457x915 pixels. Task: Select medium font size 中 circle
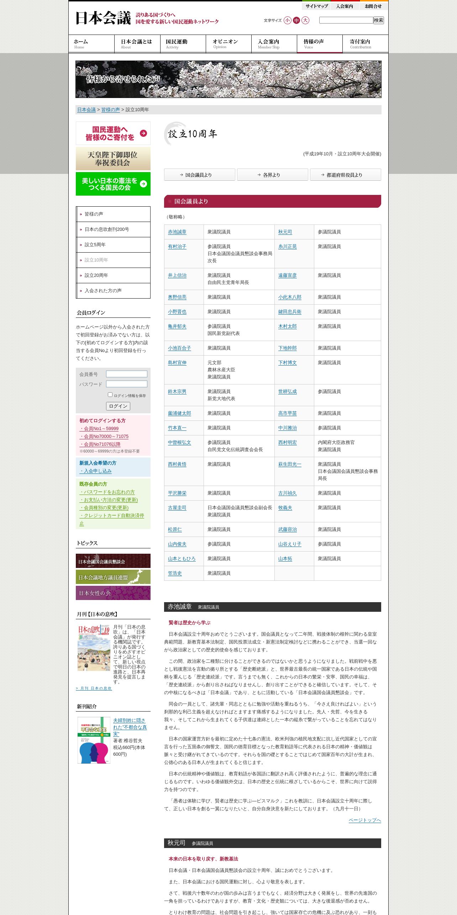296,20
